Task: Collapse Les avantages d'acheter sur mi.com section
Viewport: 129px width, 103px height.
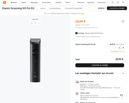Action: (123, 73)
